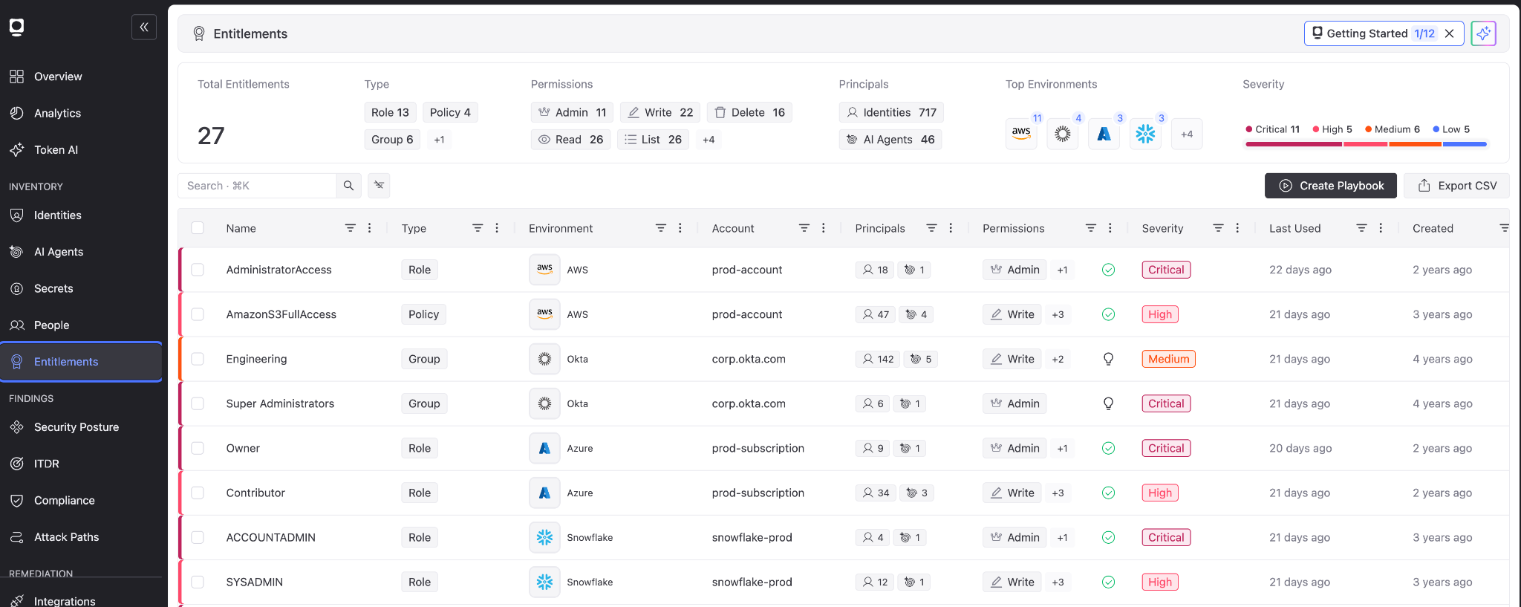Filter the Environment column

660,228
